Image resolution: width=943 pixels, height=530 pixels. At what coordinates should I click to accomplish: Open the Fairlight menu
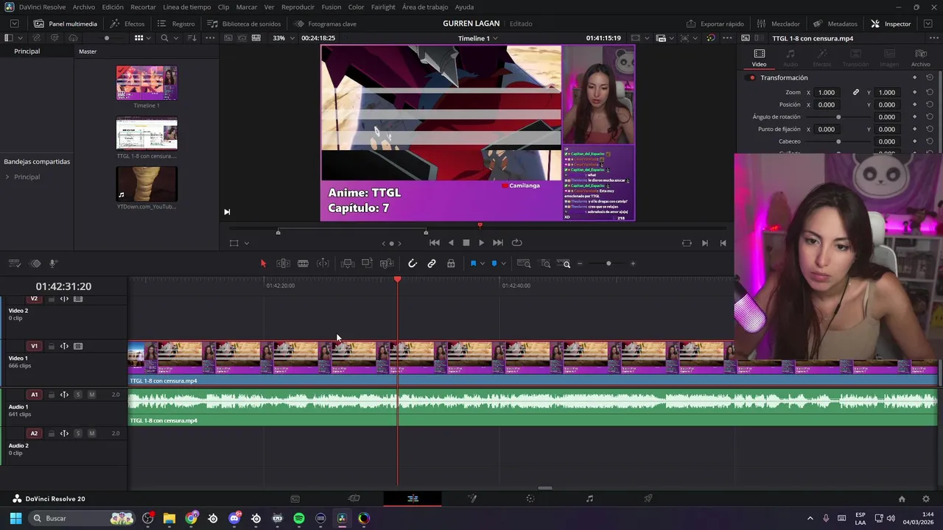click(383, 7)
